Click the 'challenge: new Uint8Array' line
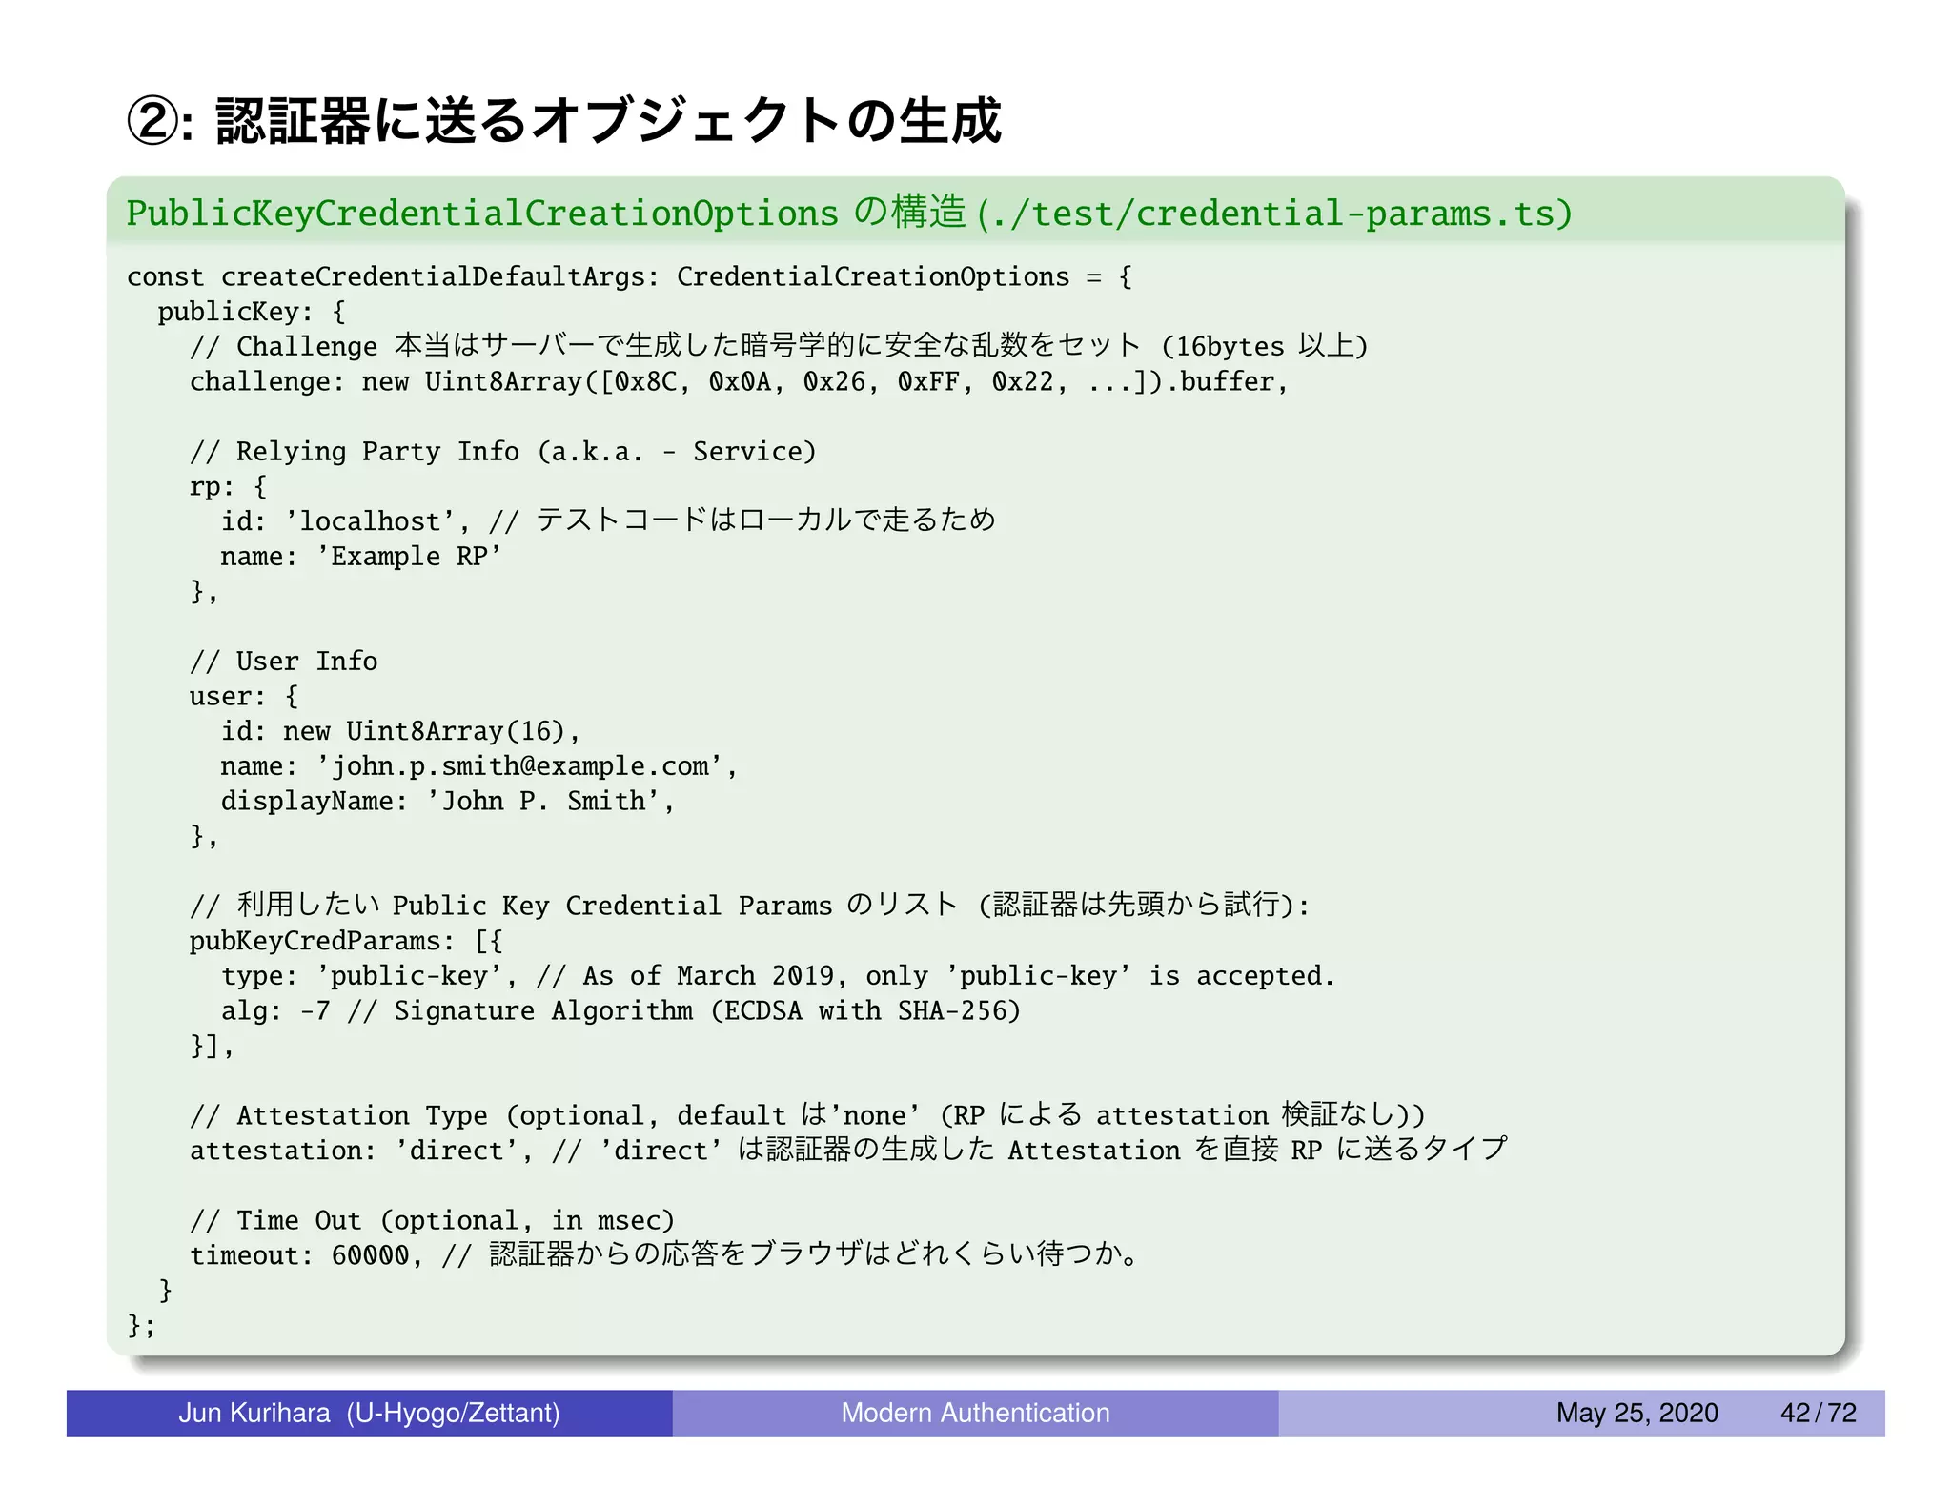The height and width of the screenshot is (1508, 1952). 739,382
